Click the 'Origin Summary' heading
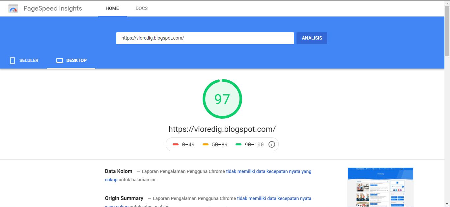The height and width of the screenshot is (207, 450). [124, 198]
